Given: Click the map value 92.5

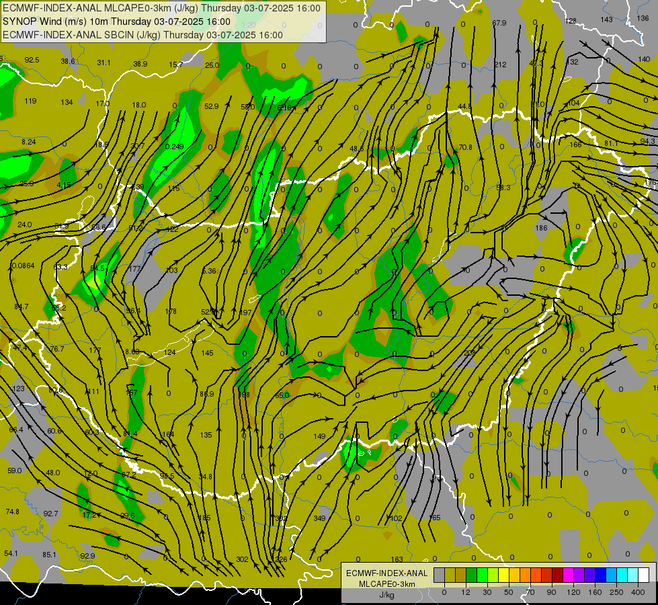Looking at the screenshot, I should pyautogui.click(x=32, y=60).
